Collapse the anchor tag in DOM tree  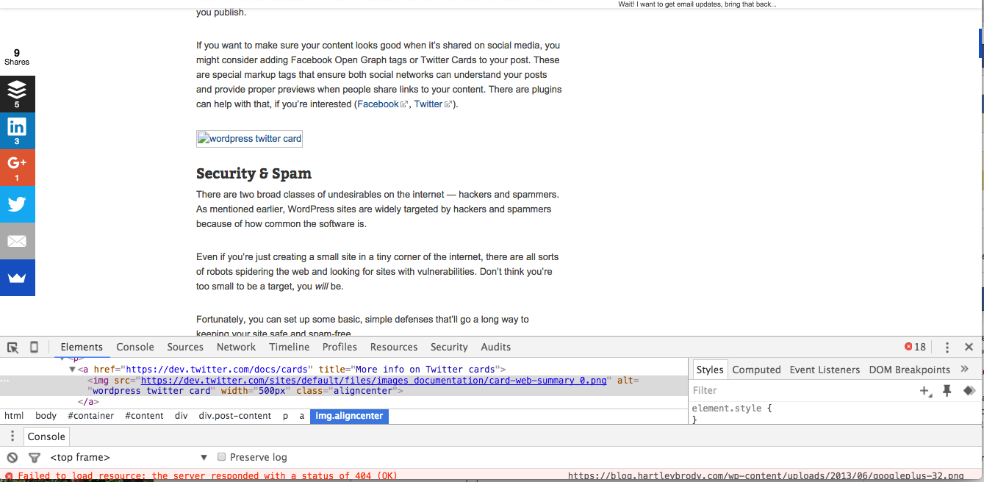(x=72, y=370)
